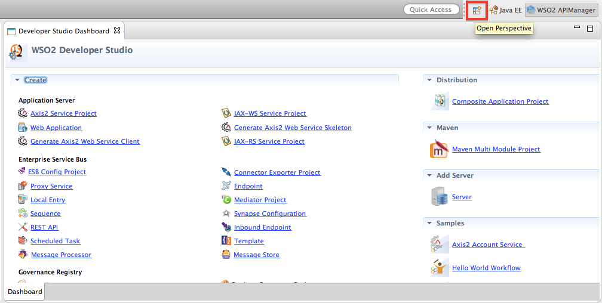Click the Hello World Workflow sample icon
Viewport: 602px width, 303px height.
[439, 267]
